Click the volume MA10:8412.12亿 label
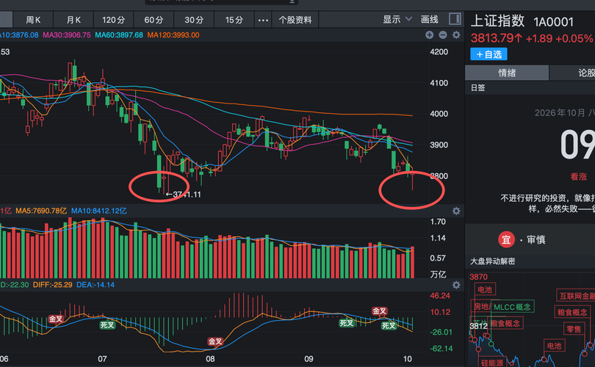This screenshot has height=367, width=595. pyautogui.click(x=98, y=211)
